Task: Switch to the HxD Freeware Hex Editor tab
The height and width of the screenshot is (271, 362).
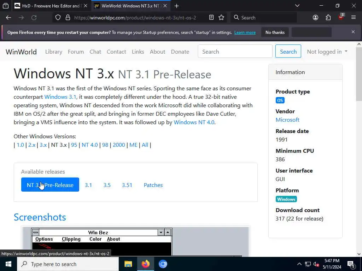Action: 51,6
